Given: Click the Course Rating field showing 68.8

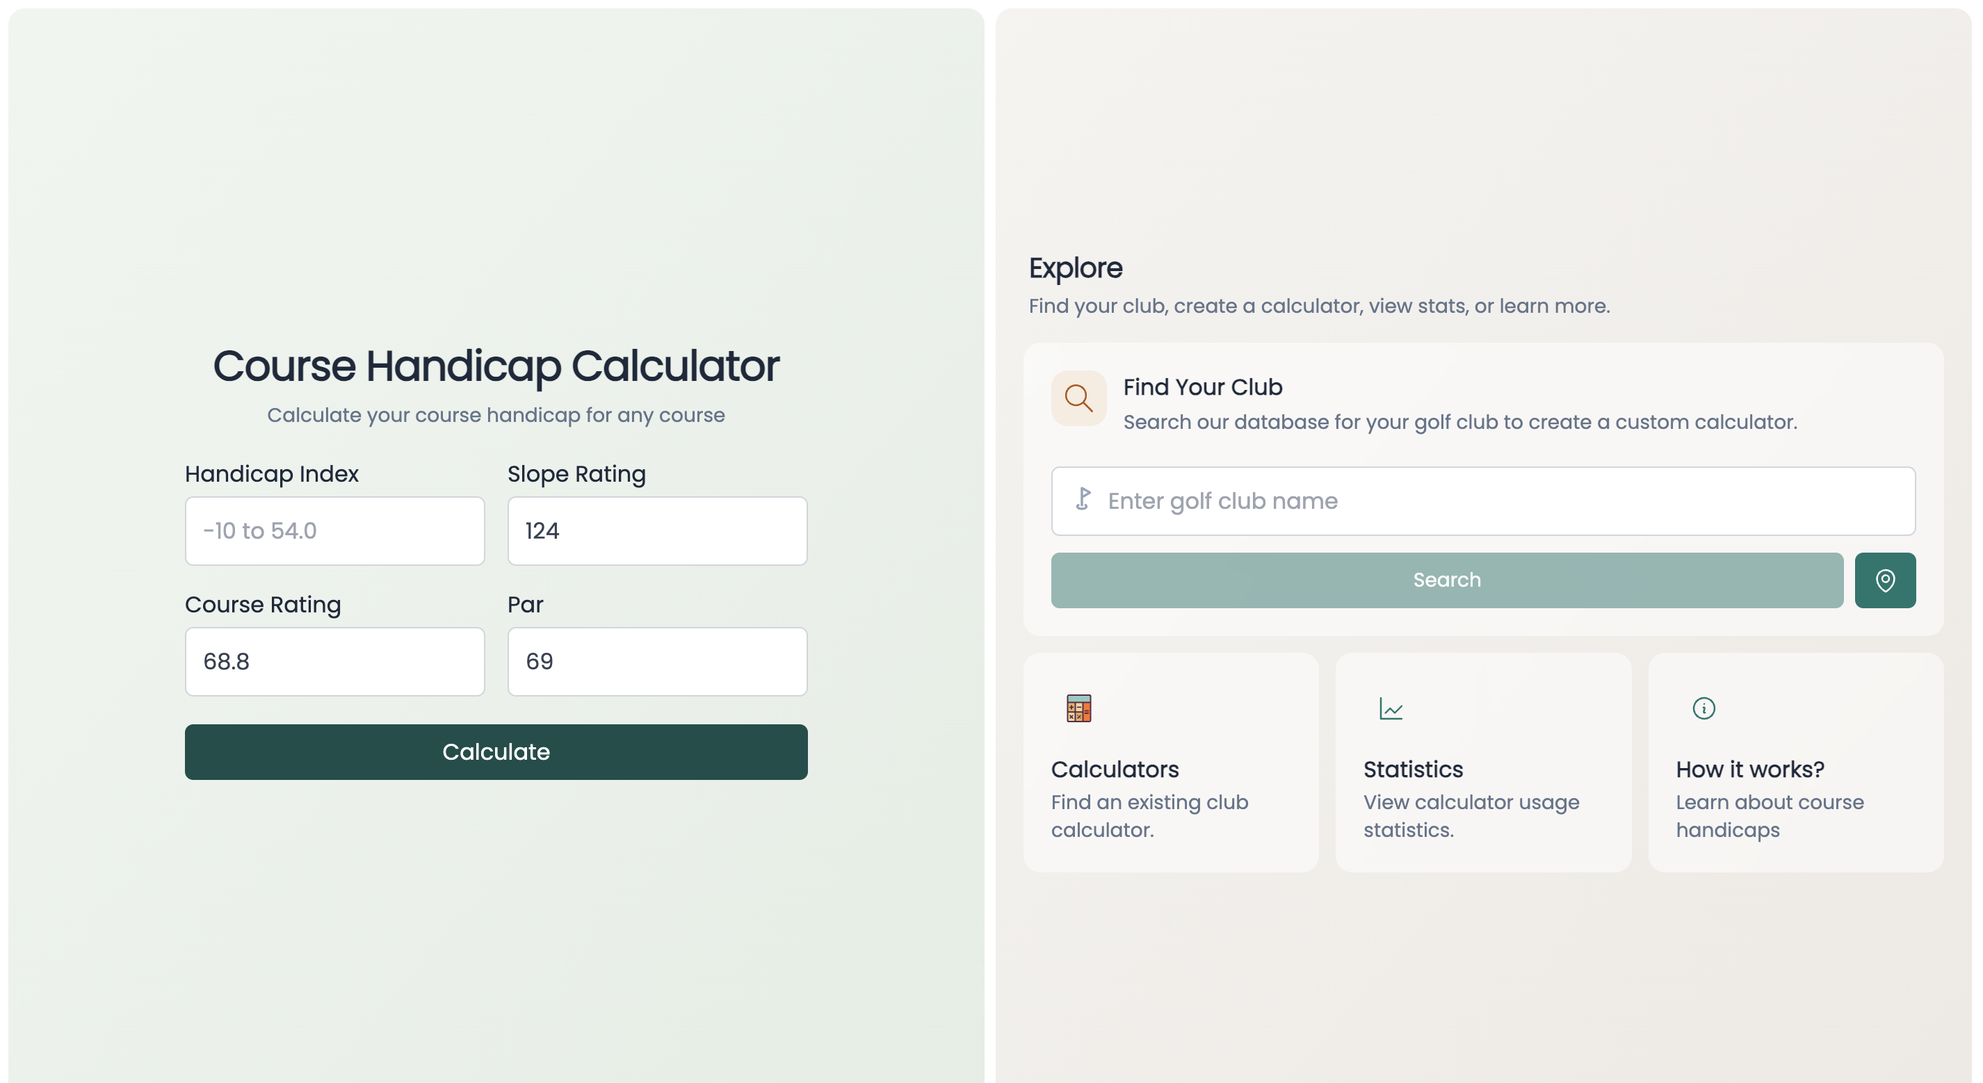Looking at the screenshot, I should 334,662.
